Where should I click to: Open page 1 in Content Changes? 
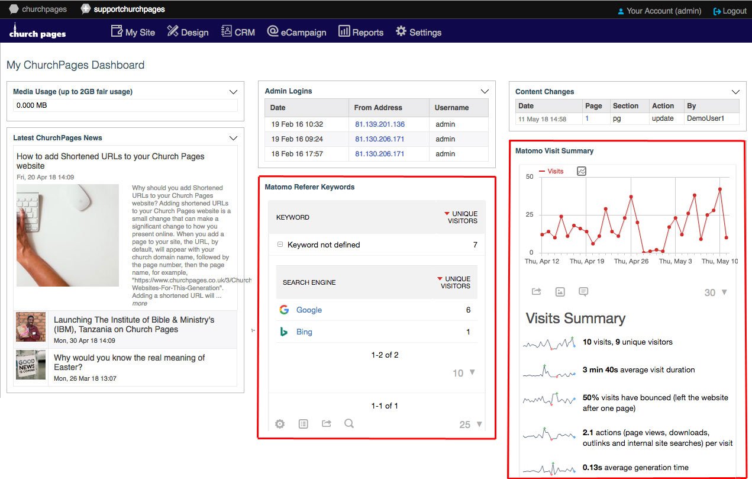[x=587, y=118]
